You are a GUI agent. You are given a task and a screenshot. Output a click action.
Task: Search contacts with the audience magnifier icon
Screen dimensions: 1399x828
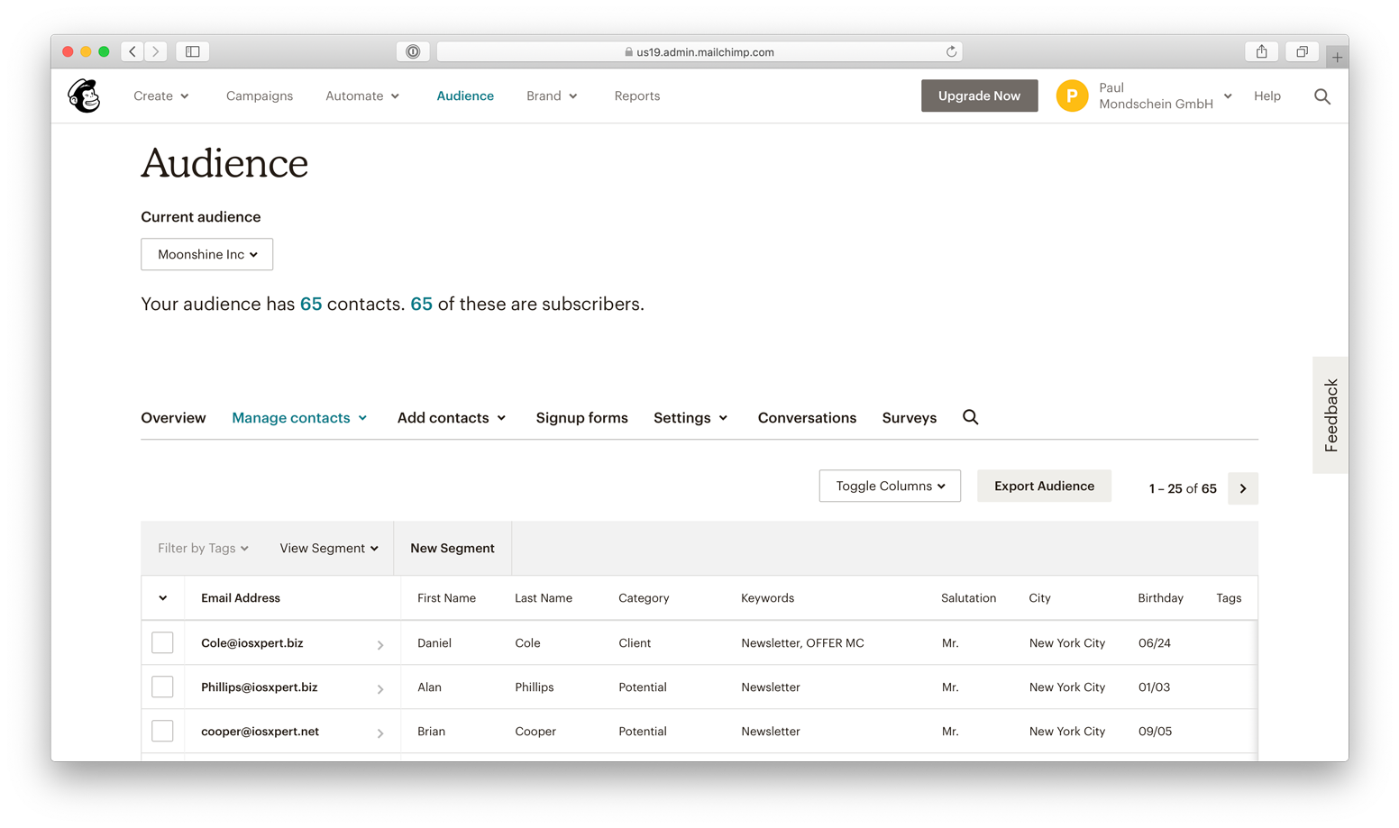click(x=971, y=417)
